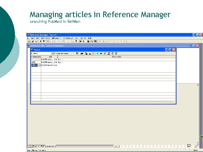This screenshot has height=152, width=203.
Task: Minimize the Search window
Action: coord(167,50)
